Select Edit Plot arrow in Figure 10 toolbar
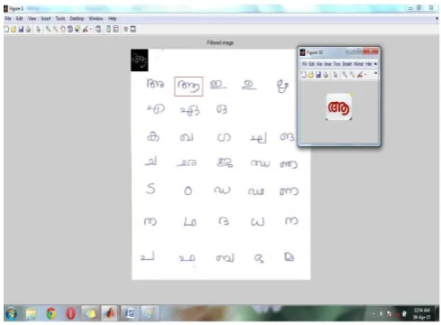 (335, 75)
